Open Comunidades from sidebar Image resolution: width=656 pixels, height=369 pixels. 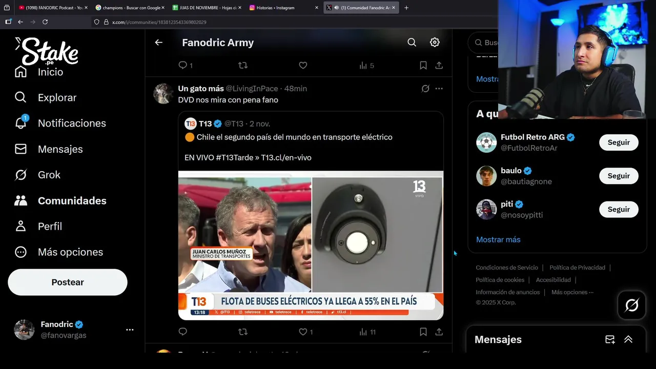coord(60,200)
